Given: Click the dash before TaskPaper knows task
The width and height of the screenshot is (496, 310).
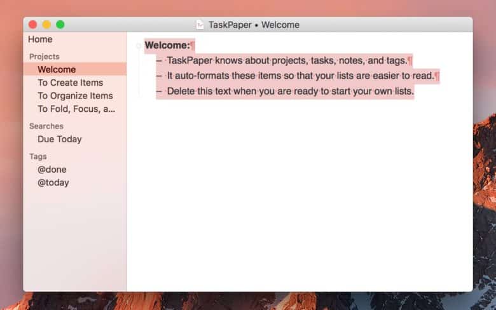Looking at the screenshot, I should [159, 61].
